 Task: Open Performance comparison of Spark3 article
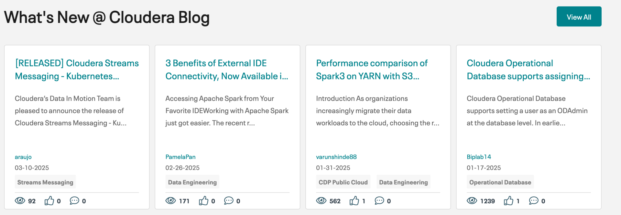point(372,70)
